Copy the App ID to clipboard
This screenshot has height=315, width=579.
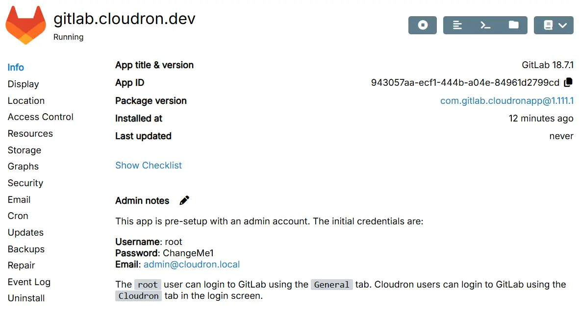click(x=569, y=82)
